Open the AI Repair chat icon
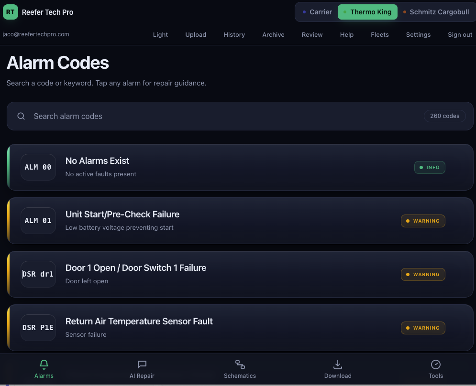Screen dimensions: 476x386 [142, 365]
